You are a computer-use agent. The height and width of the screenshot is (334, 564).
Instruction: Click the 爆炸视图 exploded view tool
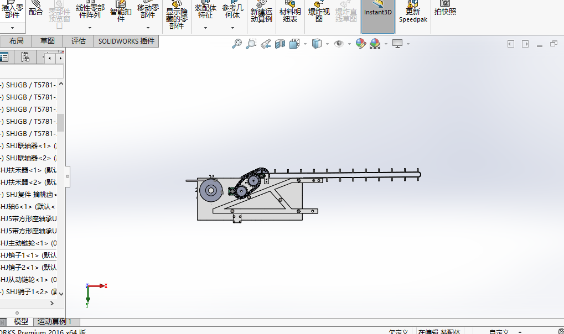click(x=319, y=13)
